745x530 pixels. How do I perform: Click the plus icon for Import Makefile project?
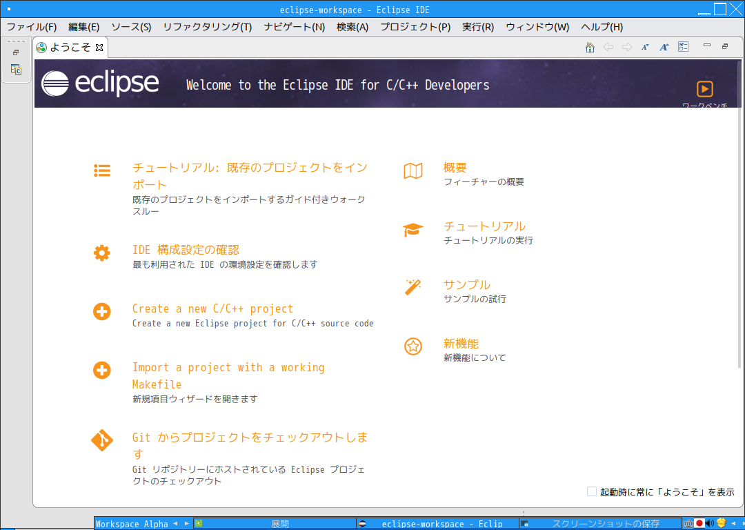pyautogui.click(x=101, y=371)
